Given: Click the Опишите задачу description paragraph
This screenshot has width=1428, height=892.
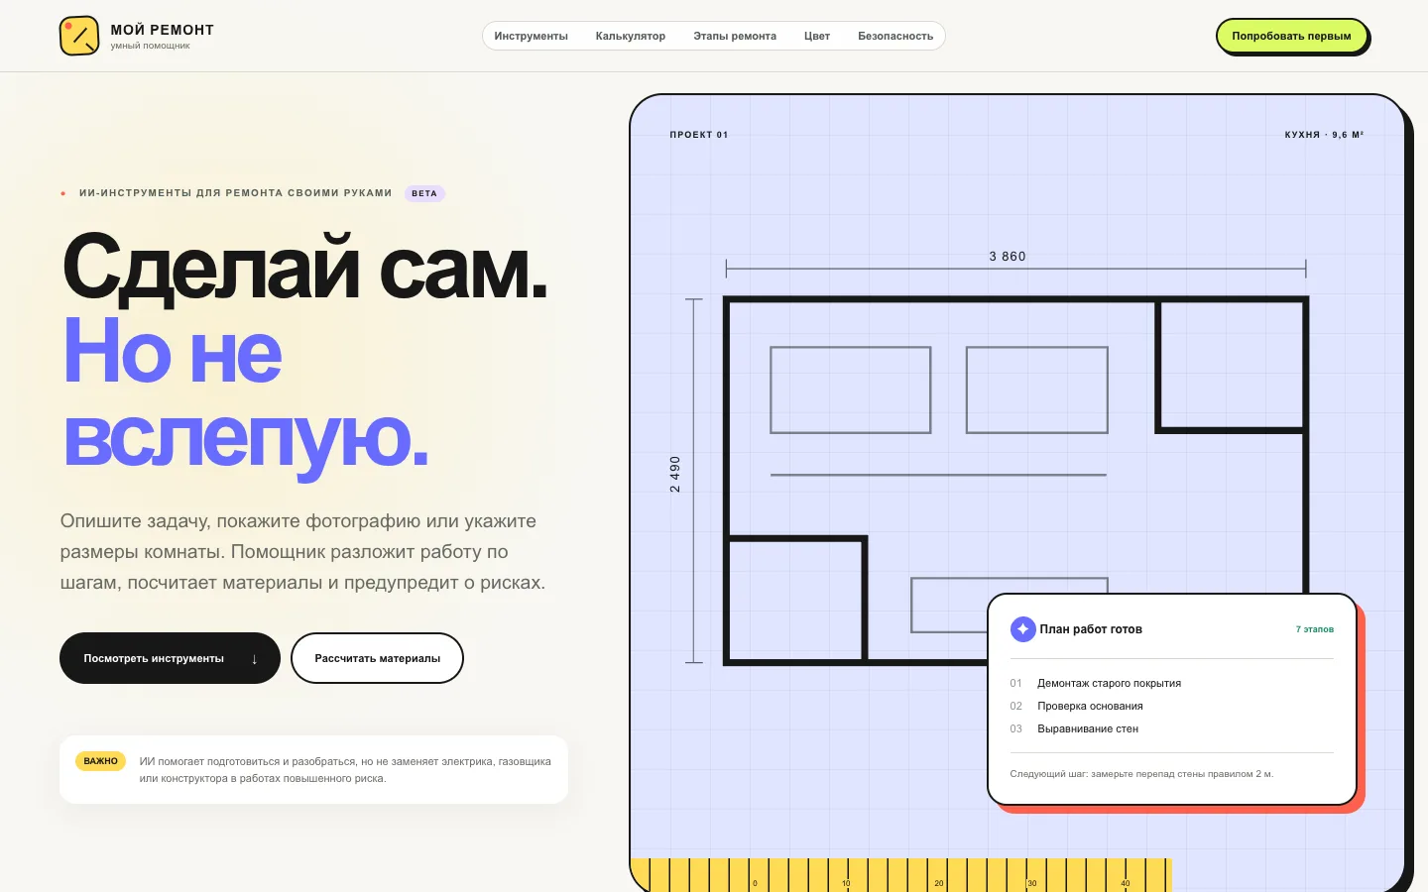Looking at the screenshot, I should [x=303, y=552].
